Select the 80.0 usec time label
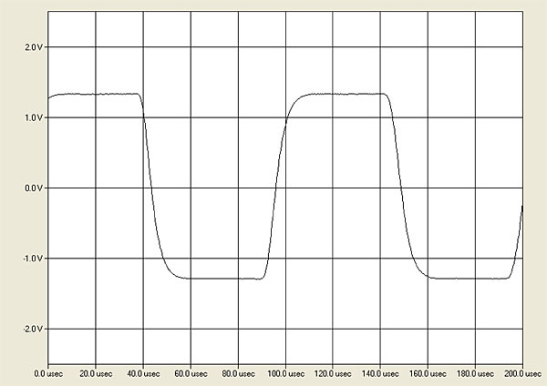The width and height of the screenshot is (547, 386). click(x=238, y=373)
